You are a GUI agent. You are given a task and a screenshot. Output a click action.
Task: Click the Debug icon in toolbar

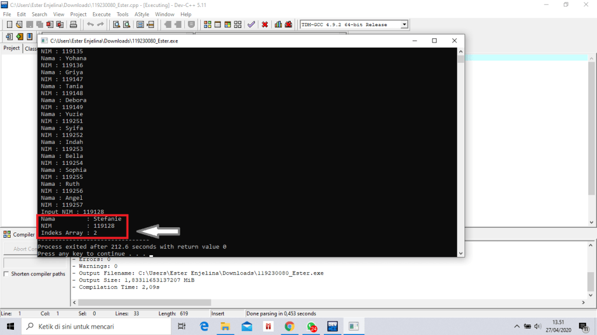click(x=289, y=24)
